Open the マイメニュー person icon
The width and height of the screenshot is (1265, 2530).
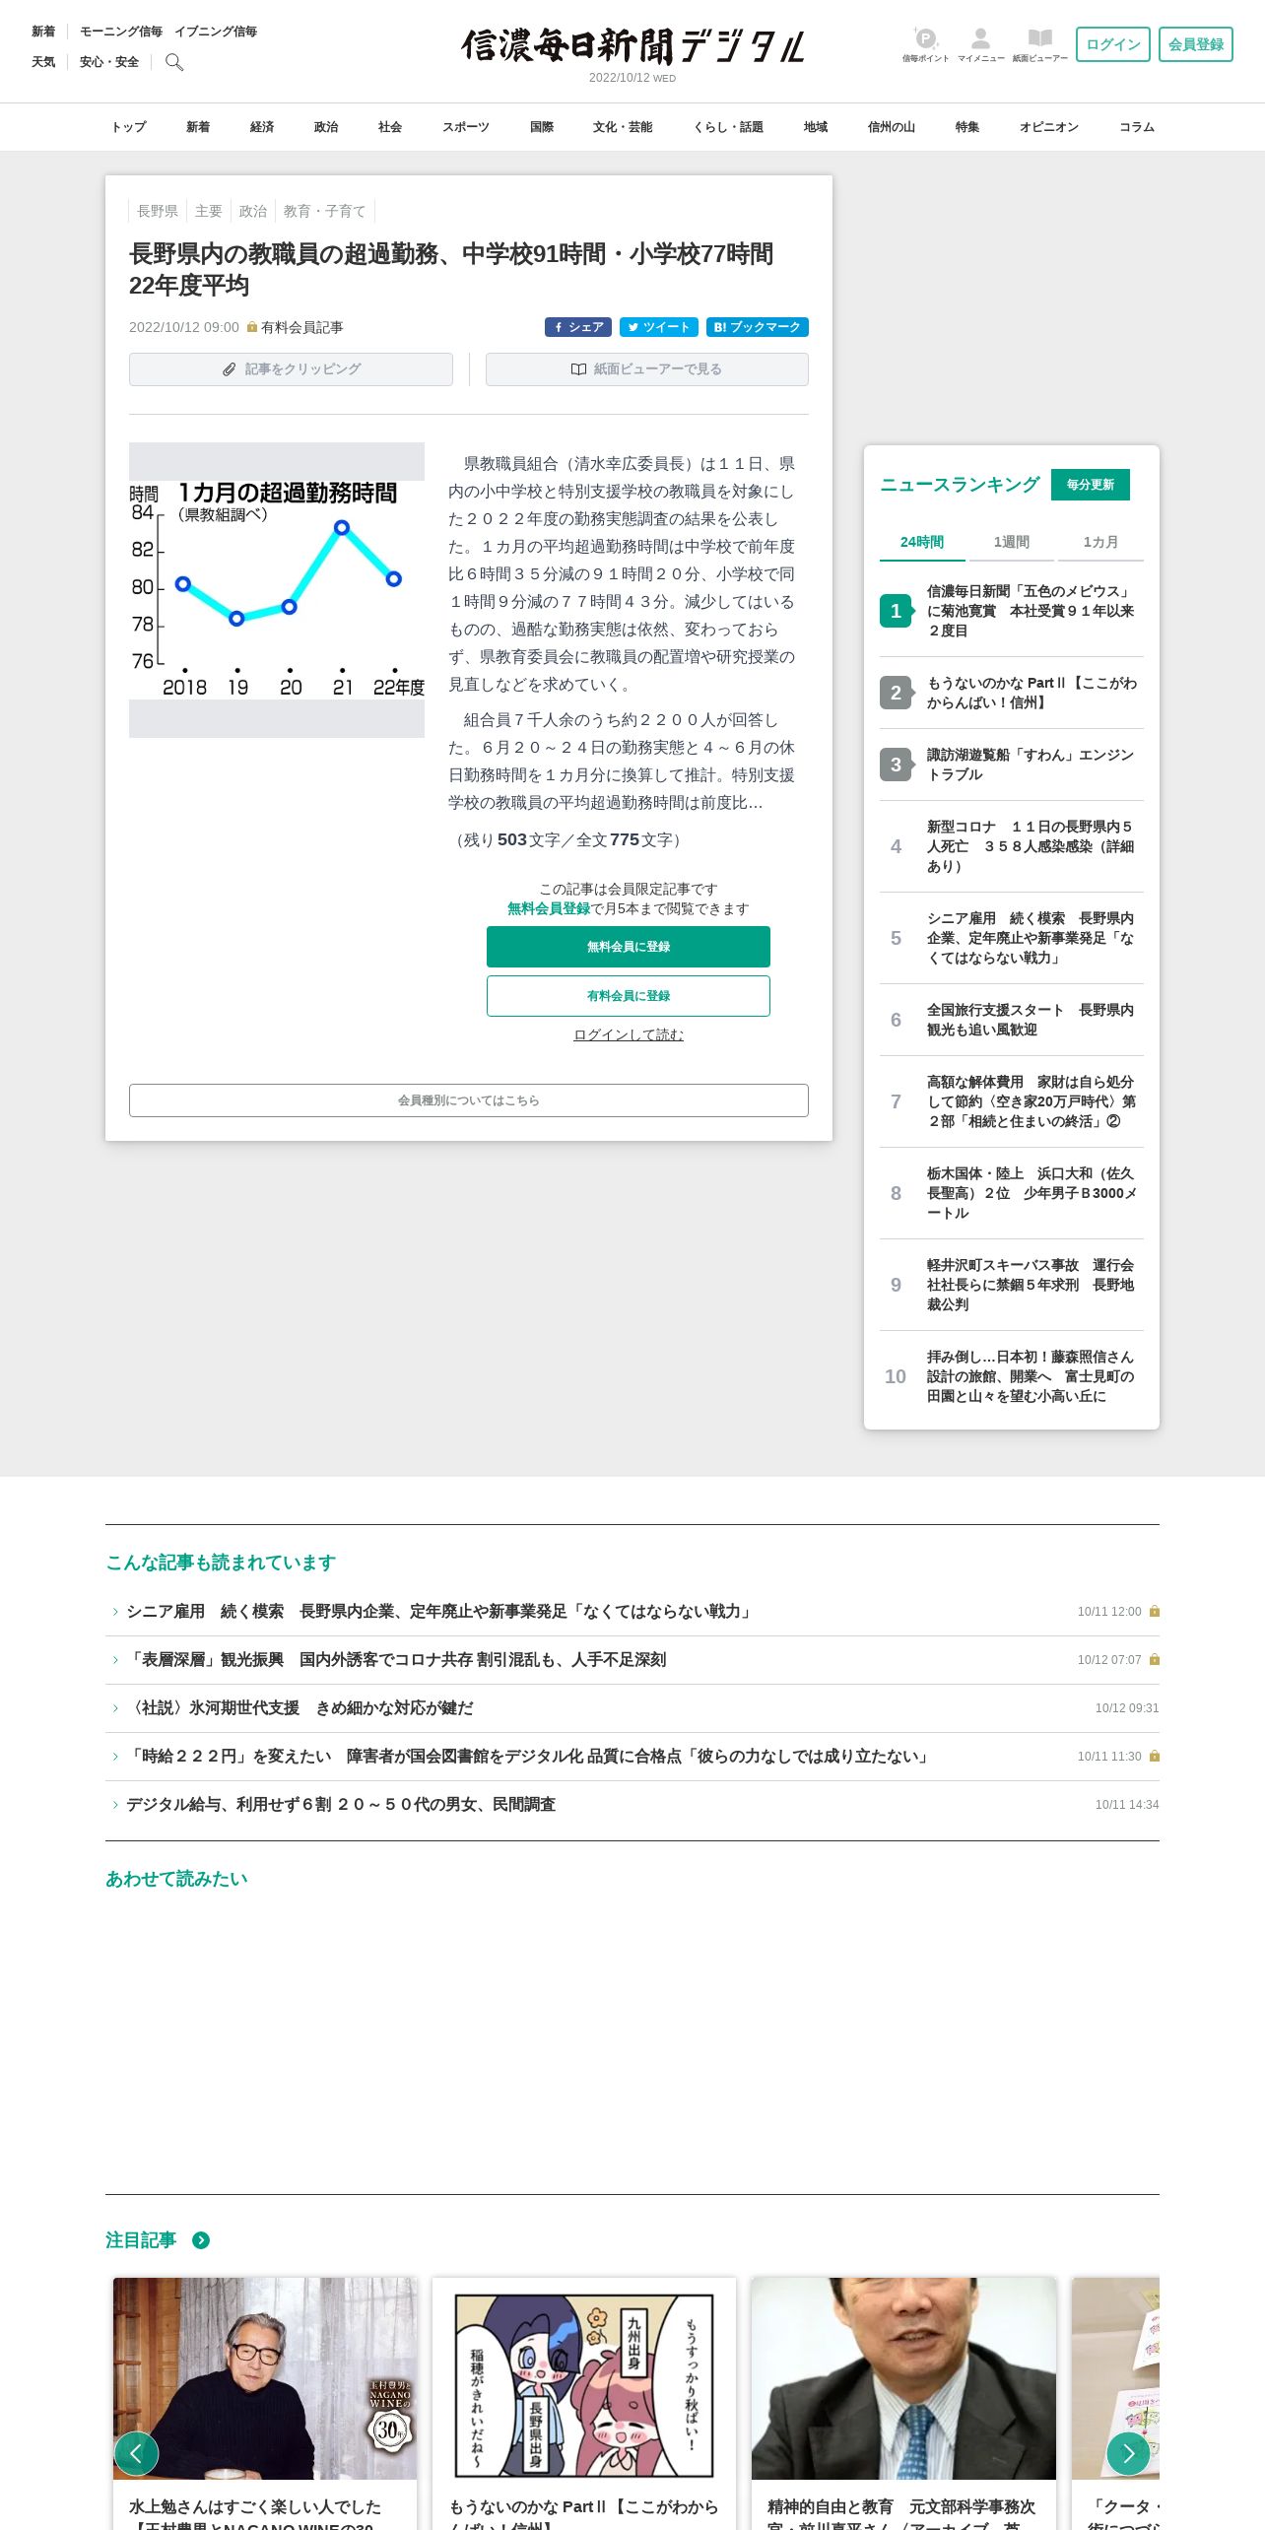coord(980,44)
